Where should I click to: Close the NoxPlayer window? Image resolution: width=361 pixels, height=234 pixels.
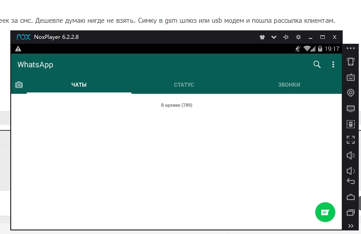coord(335,37)
